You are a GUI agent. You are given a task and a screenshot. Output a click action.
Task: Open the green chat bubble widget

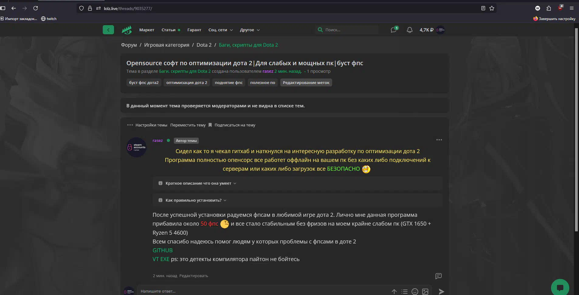point(560,287)
